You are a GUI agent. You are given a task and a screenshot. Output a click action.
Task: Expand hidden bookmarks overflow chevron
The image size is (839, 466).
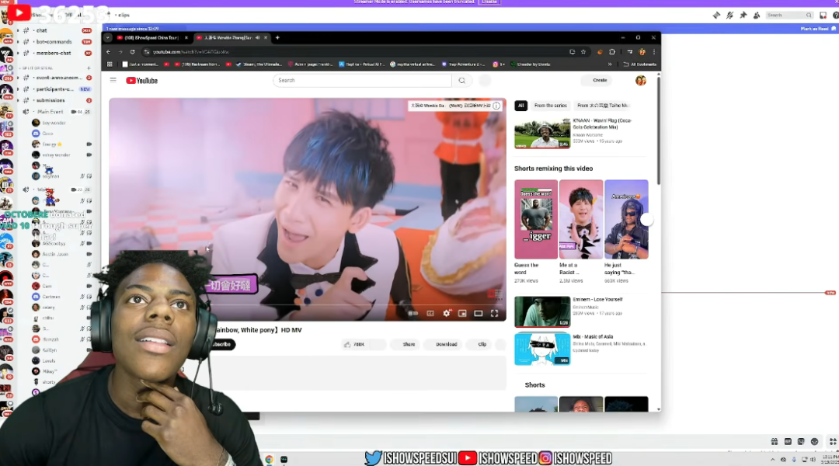tap(610, 64)
